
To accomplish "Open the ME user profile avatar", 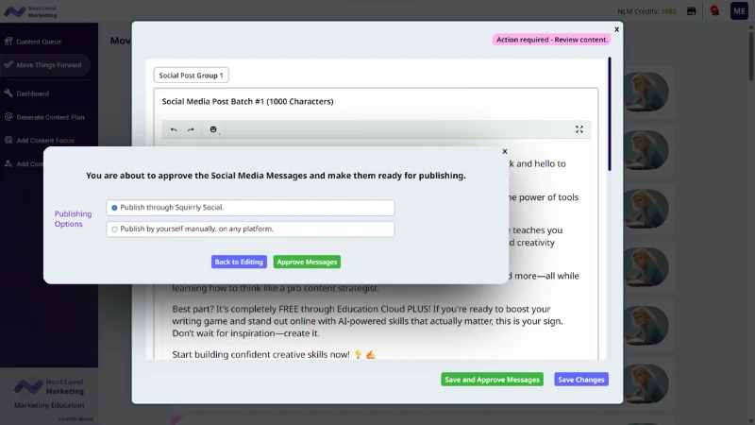I will [739, 11].
